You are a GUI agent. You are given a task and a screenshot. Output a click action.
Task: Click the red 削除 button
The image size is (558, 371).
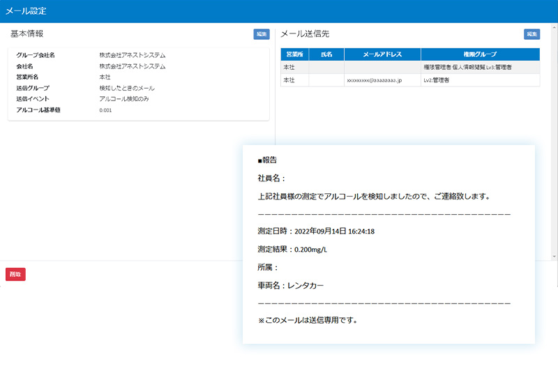click(x=15, y=274)
